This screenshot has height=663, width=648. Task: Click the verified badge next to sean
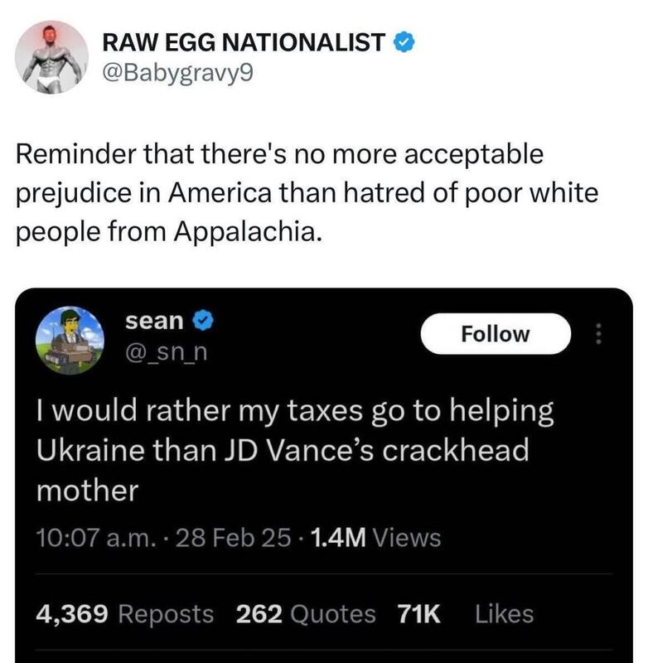202,321
